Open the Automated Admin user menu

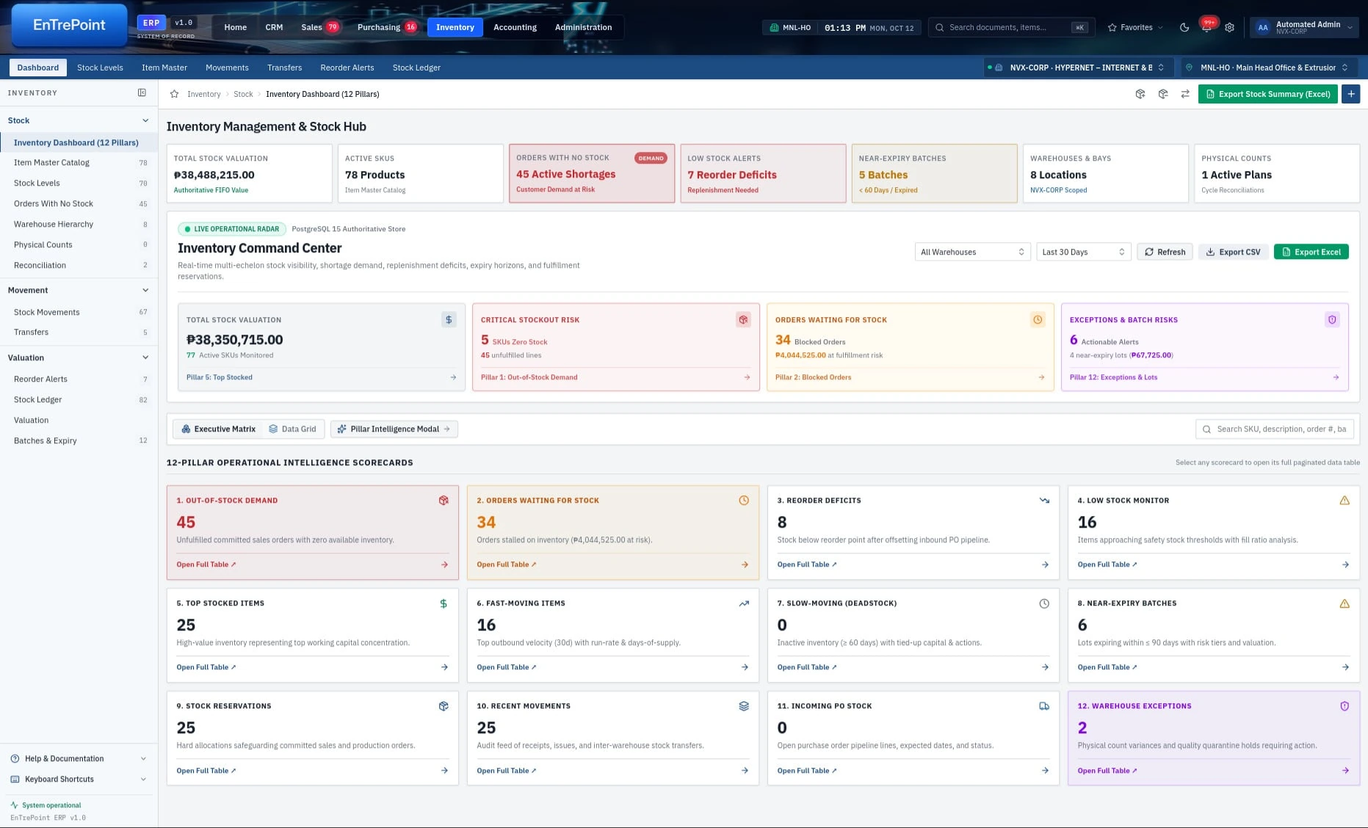coord(1305,27)
